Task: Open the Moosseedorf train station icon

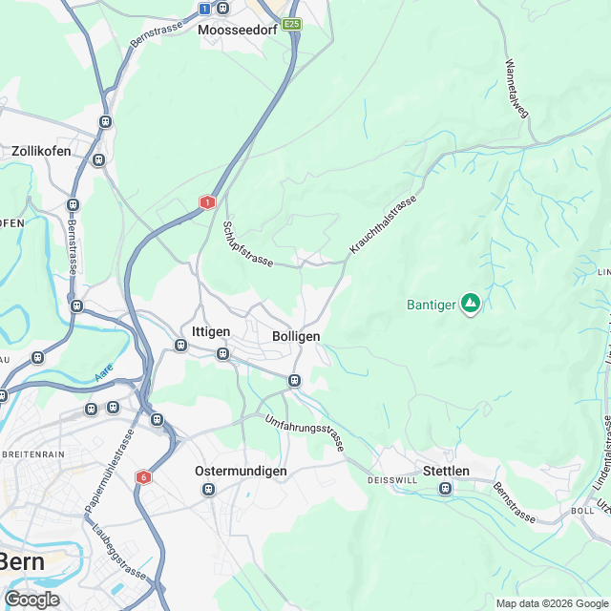Action: [222, 8]
